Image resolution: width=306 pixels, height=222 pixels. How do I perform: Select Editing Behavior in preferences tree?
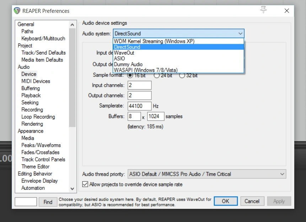[x=35, y=174]
